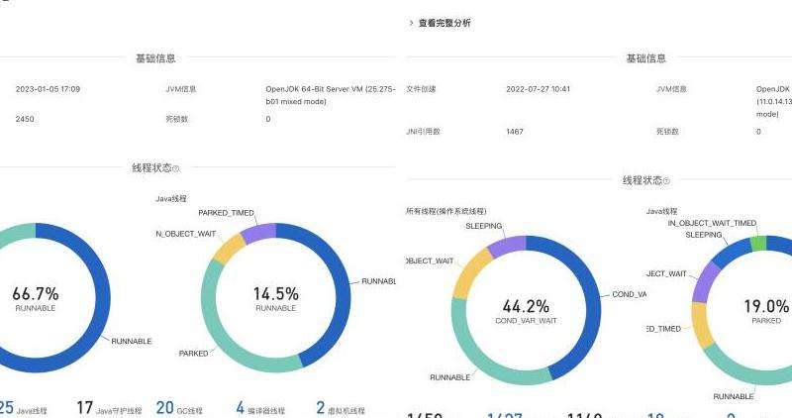This screenshot has width=792, height=418.
Task: Click the 2450 reference count value
Action: tap(26, 119)
